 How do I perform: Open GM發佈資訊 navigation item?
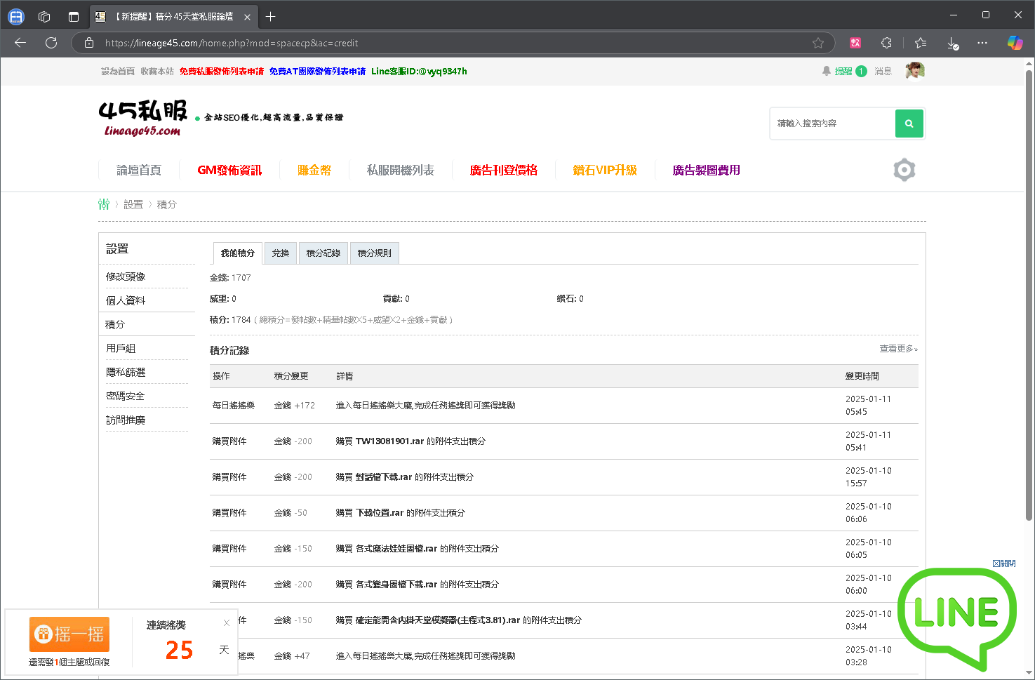pos(229,170)
